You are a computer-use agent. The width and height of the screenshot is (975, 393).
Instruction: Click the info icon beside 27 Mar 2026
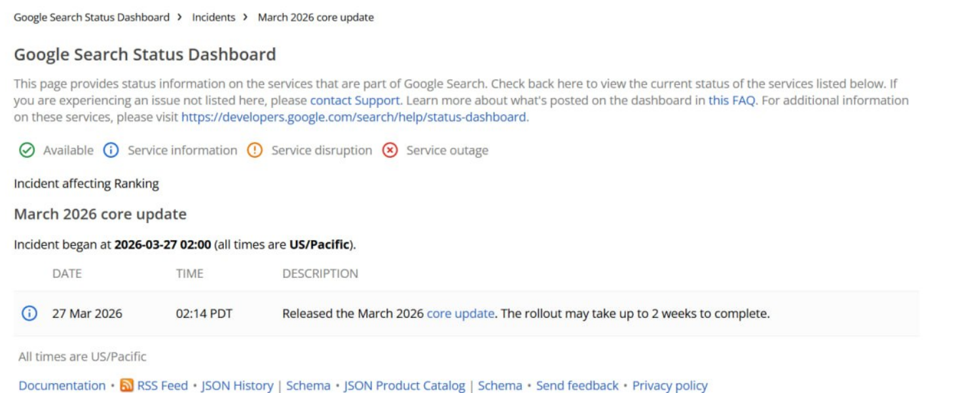pyautogui.click(x=29, y=313)
